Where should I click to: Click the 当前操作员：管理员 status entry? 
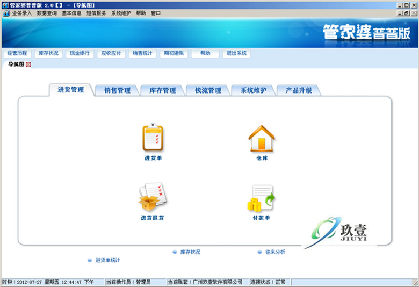tap(136, 282)
